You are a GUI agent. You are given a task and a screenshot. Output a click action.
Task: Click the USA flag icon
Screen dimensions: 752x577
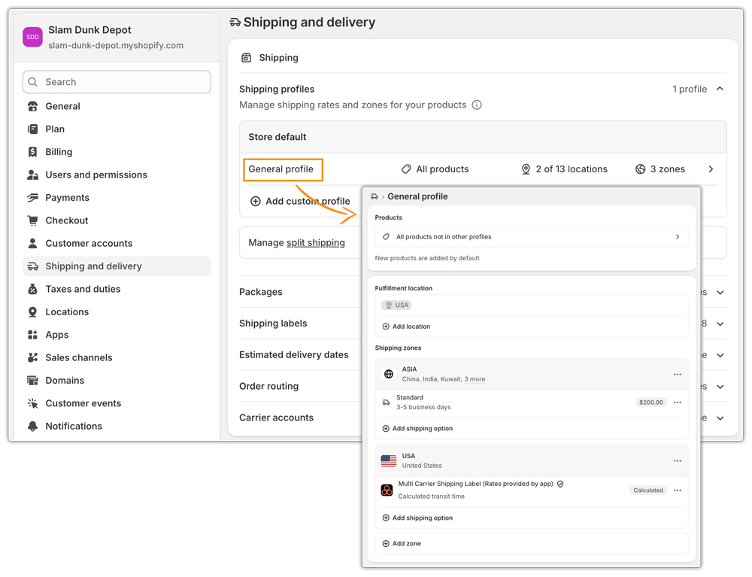pyautogui.click(x=389, y=461)
